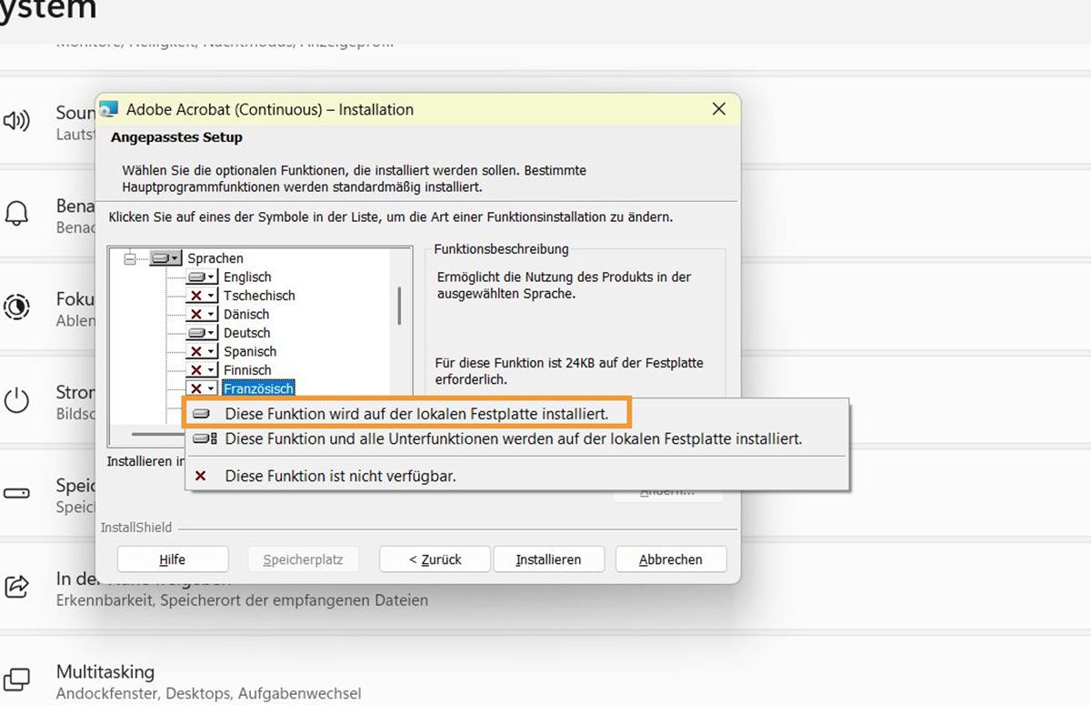The image size is (1091, 705).
Task: Choose 'Diese Funktion ist nicht verfügbar'
Action: pos(515,476)
